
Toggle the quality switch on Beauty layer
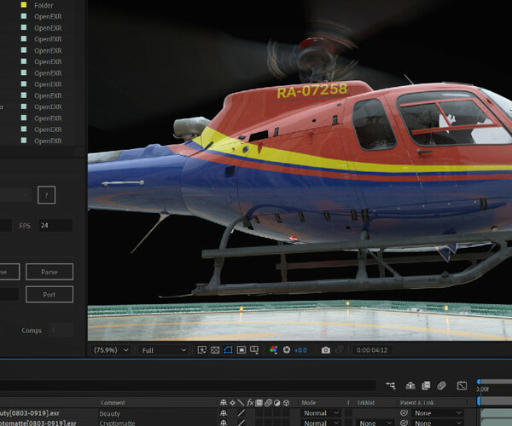[241, 413]
